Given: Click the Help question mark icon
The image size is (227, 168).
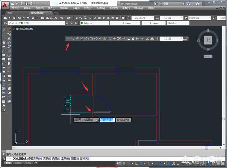Looking at the screenshot, I should point(197,4).
